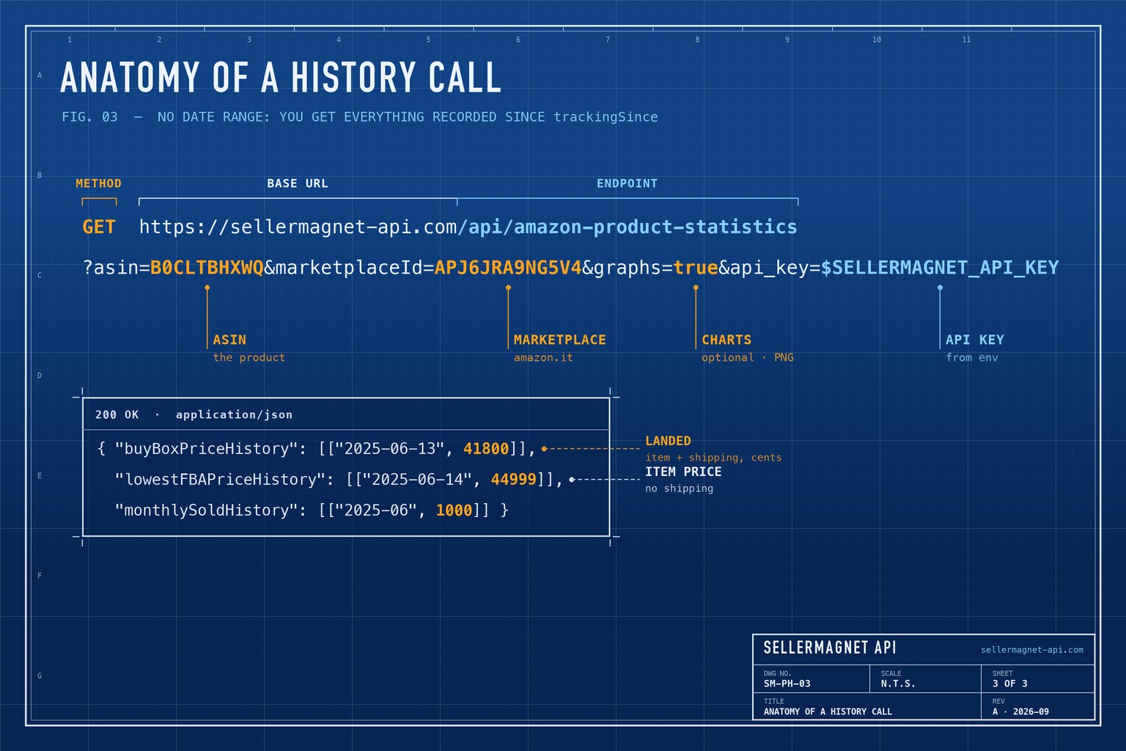This screenshot has width=1126, height=751.
Task: Select the marketplace ID "APJ6JRA9NG5V4"
Action: point(508,268)
